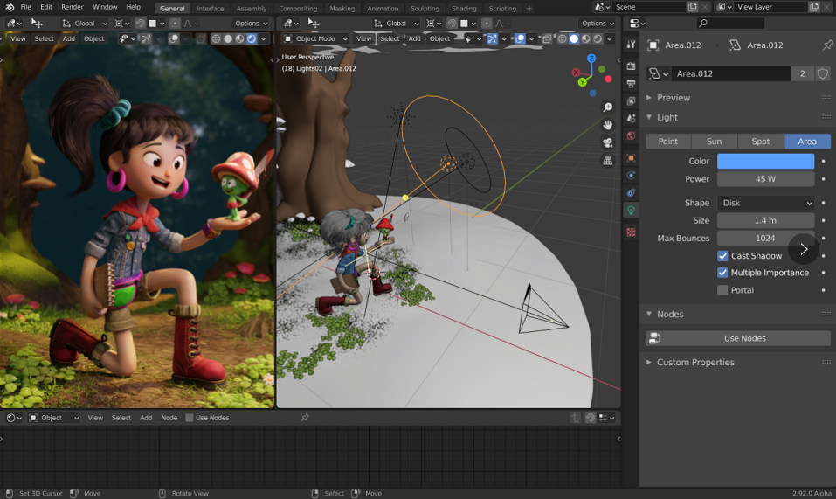Click the Use Nodes button

click(x=738, y=338)
